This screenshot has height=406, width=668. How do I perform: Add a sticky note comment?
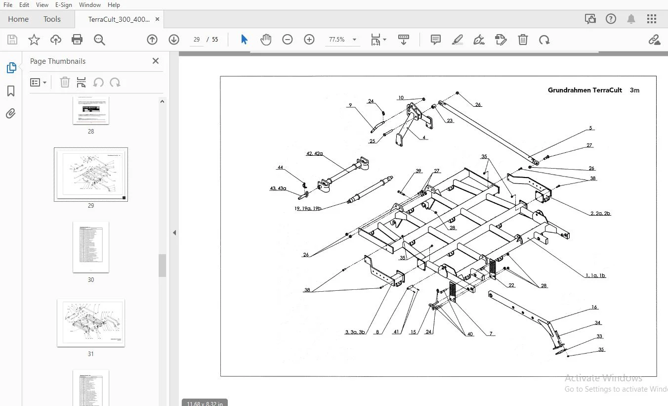point(435,40)
